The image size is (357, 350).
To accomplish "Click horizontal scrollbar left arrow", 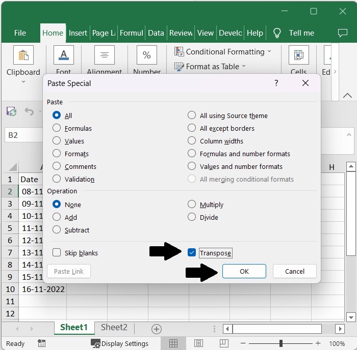I will [x=227, y=329].
